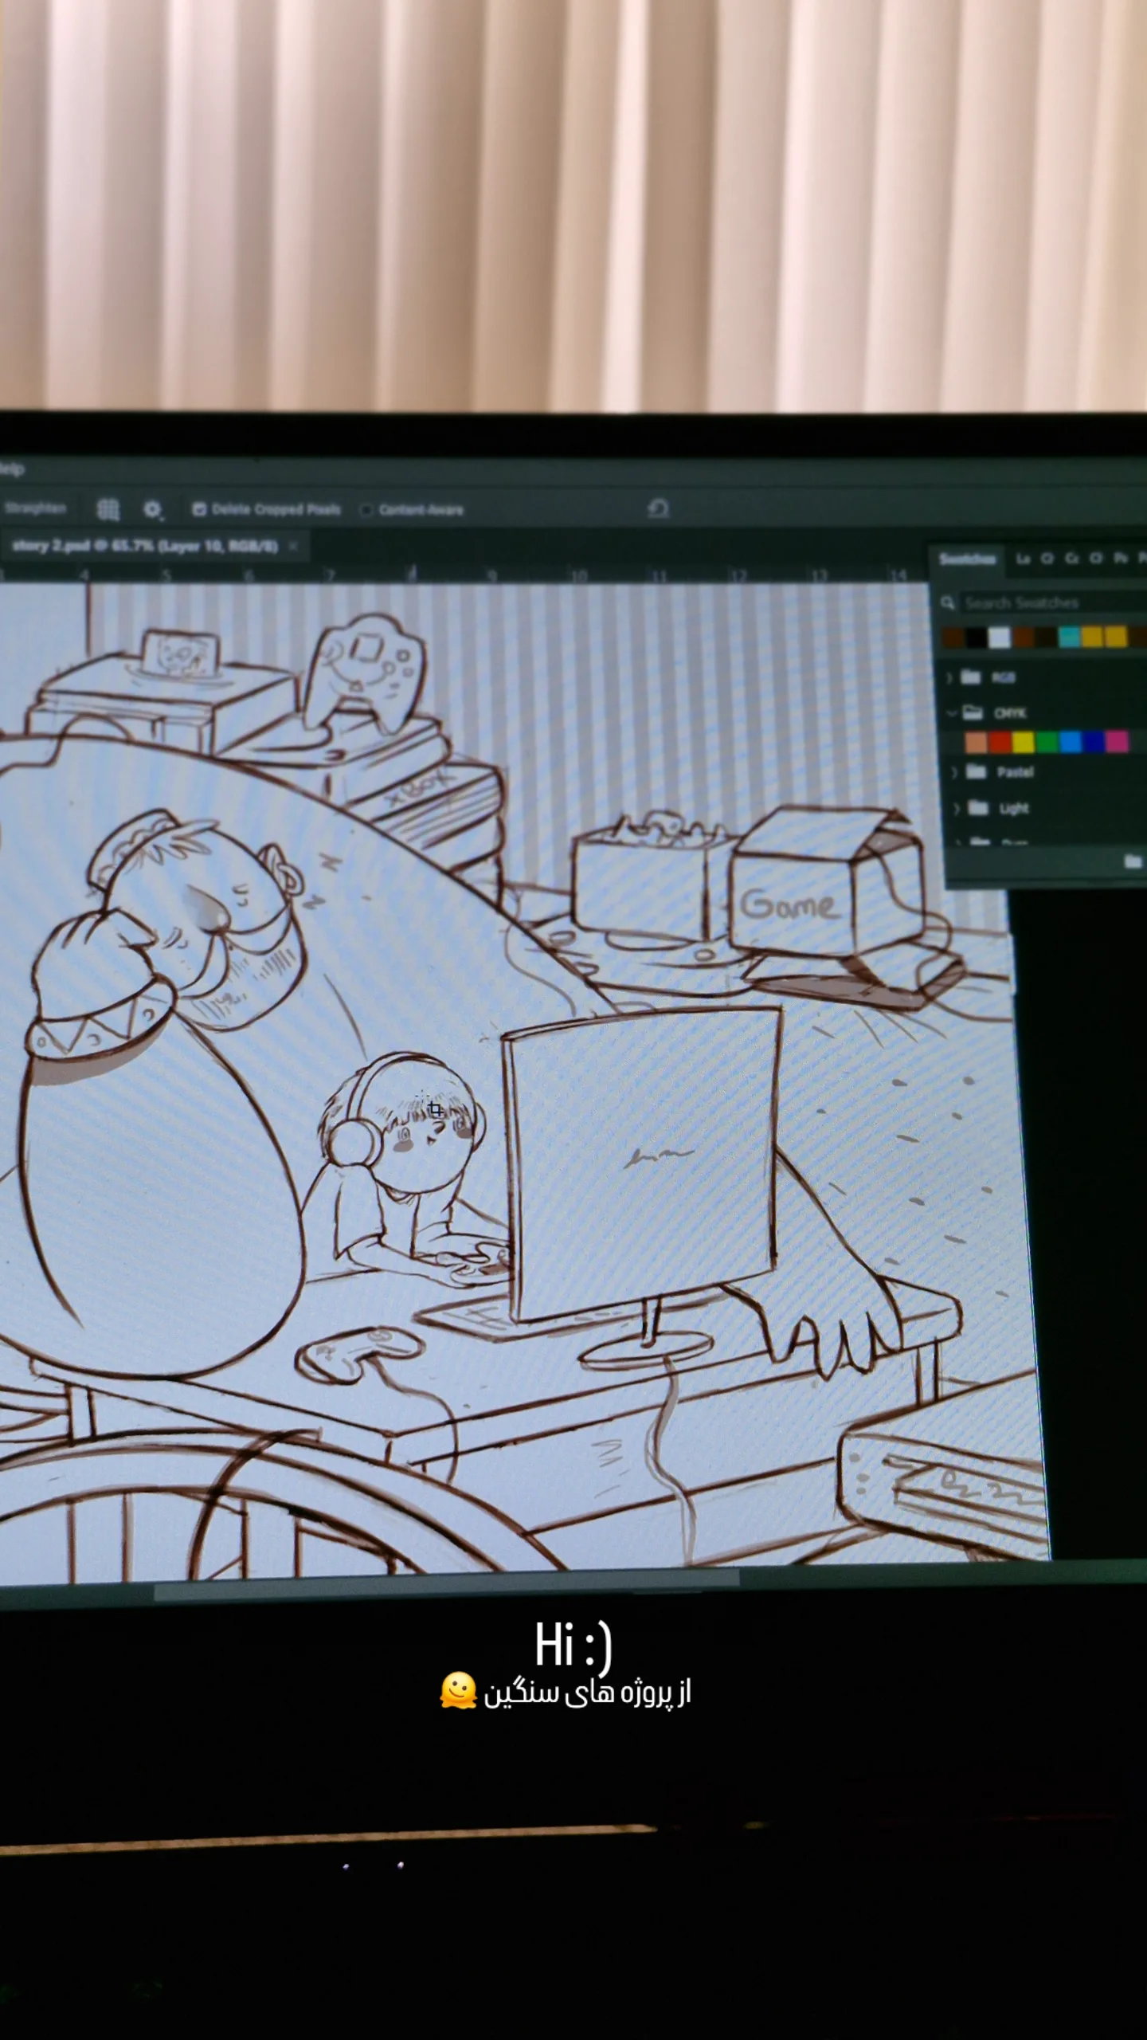This screenshot has height=2040, width=1147.
Task: Click the CMYK group label
Action: [1010, 712]
